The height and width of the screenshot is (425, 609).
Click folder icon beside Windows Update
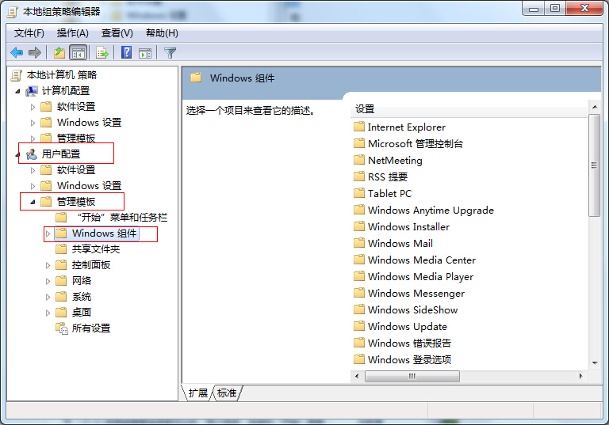coord(359,326)
